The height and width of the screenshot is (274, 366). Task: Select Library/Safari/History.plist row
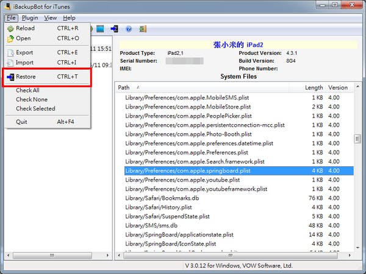click(x=239, y=207)
